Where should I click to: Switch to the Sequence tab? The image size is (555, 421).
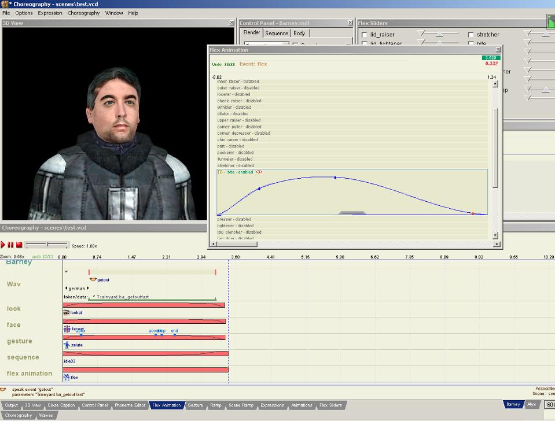coord(277,34)
